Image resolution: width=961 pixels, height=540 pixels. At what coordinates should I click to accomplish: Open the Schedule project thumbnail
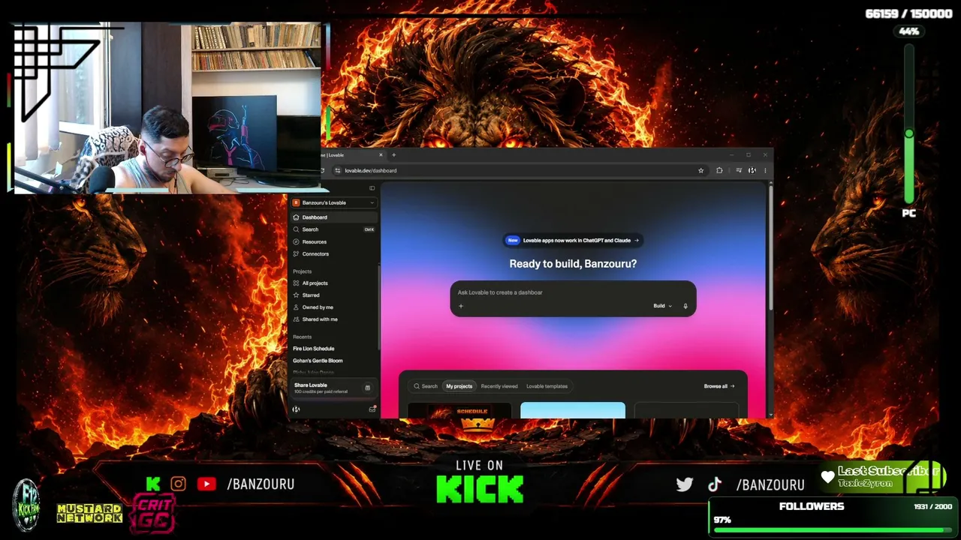pos(459,410)
